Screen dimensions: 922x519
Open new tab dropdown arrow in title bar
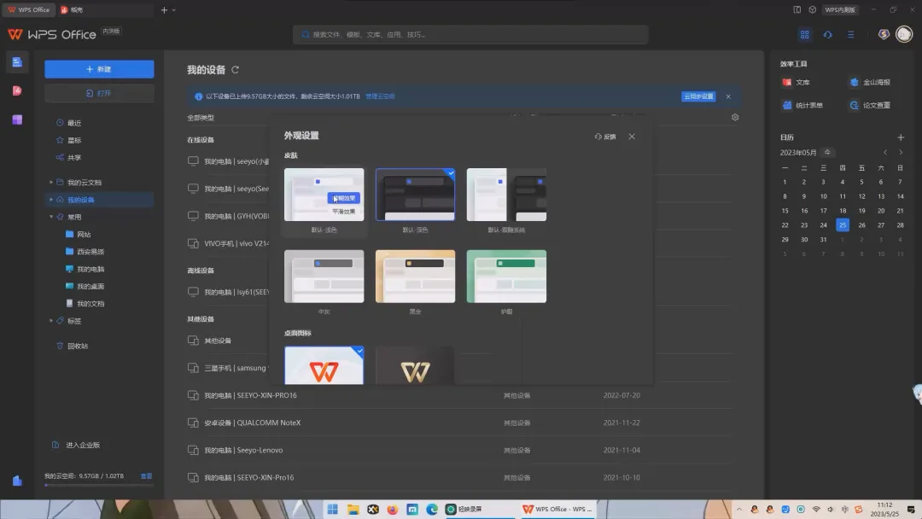(173, 10)
